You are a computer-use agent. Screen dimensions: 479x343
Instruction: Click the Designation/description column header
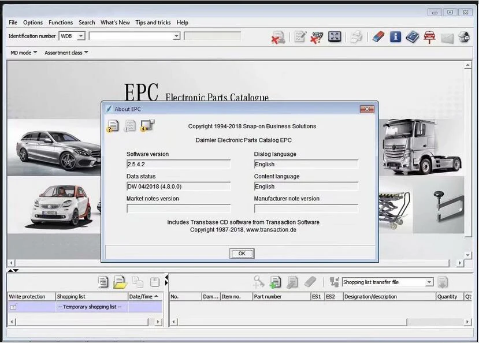coord(389,296)
